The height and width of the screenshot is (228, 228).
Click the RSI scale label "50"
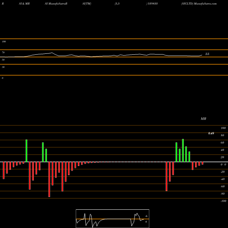click(3, 60)
